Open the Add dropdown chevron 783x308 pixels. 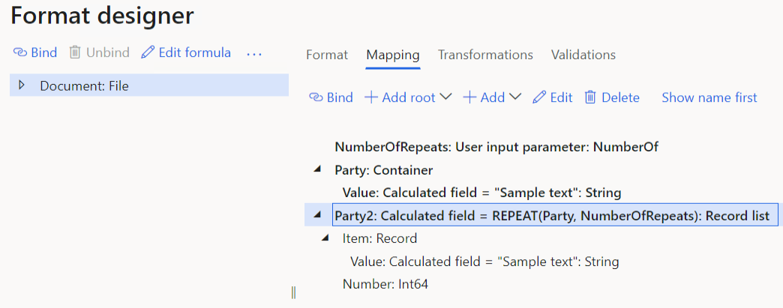point(515,97)
